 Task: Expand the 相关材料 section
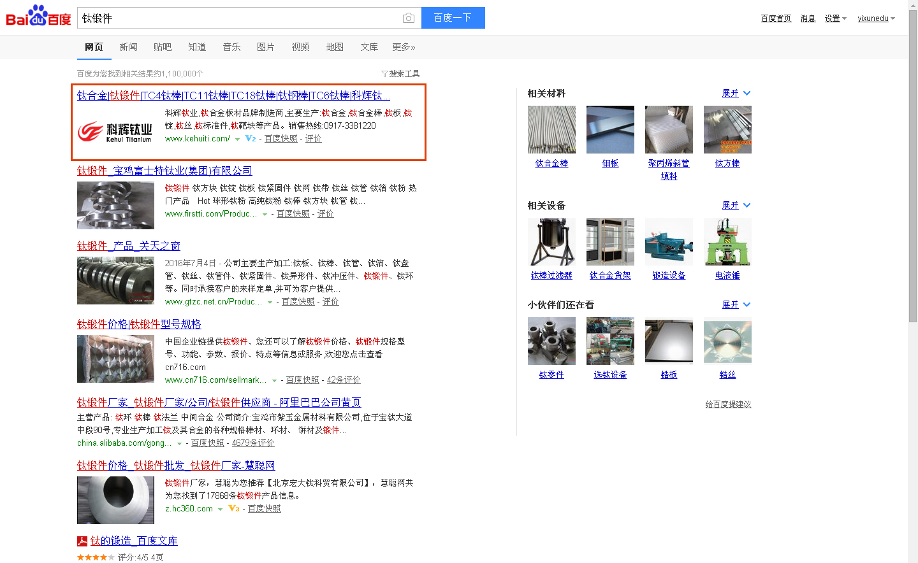(736, 94)
